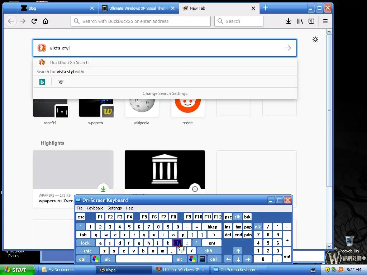Screen dimensions: 367x275
Task: Go to the browser home page
Action: pyautogui.click(x=46, y=21)
